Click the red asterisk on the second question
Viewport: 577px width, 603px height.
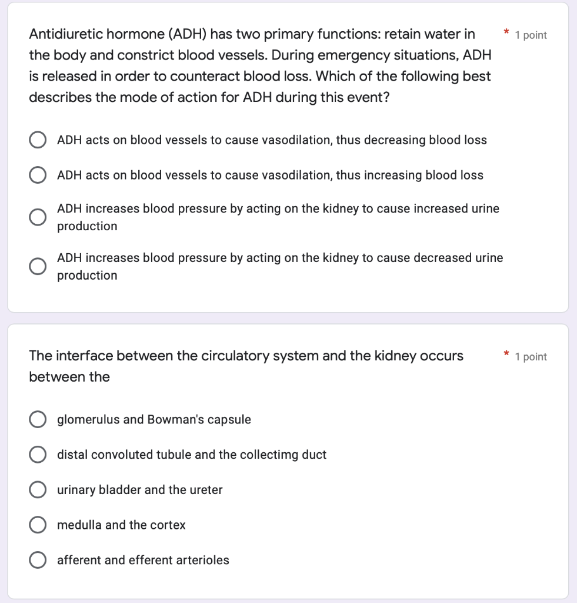click(506, 353)
